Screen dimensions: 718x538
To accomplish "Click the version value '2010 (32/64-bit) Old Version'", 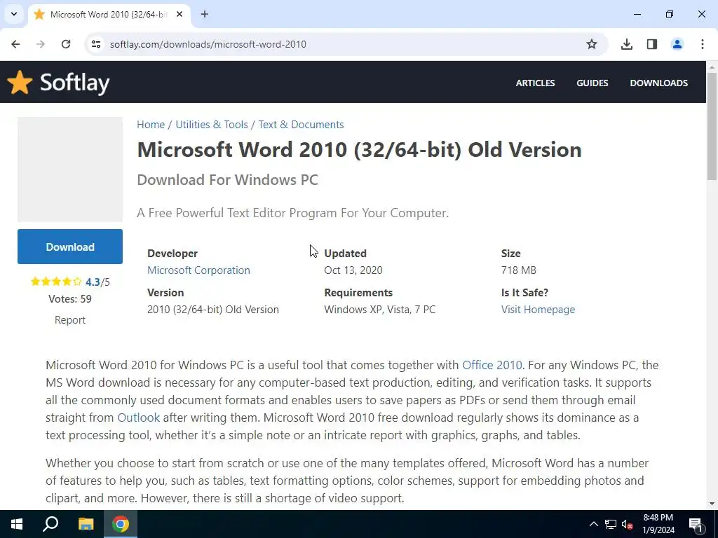I will coord(213,309).
